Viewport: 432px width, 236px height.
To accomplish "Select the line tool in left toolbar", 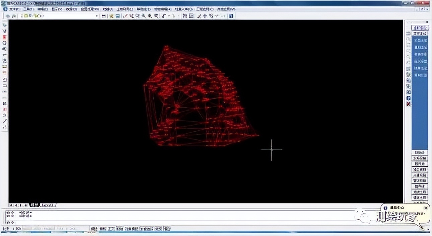I will [5, 121].
